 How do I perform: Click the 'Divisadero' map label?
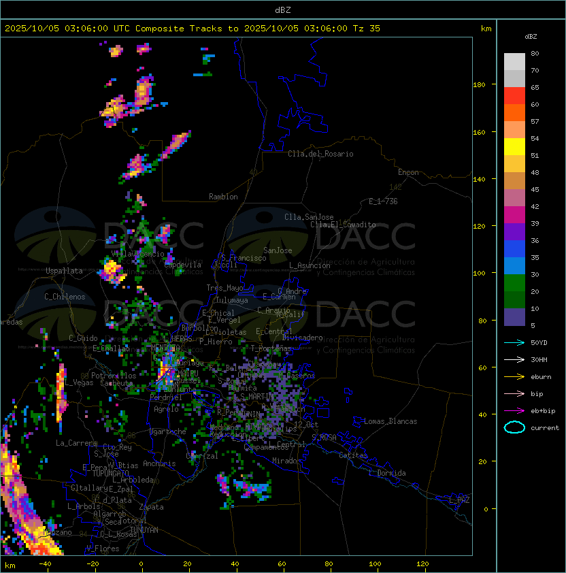(302, 338)
